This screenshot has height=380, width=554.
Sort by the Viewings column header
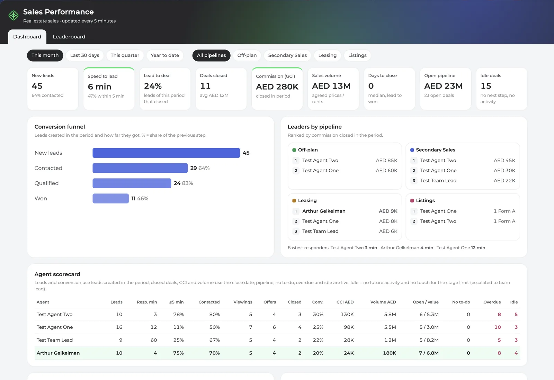(x=243, y=302)
